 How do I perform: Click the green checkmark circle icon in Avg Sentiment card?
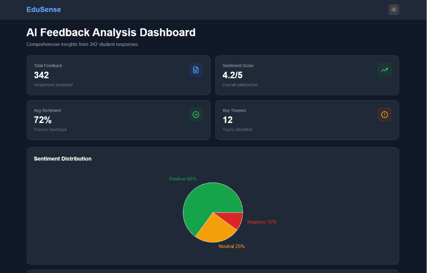[x=196, y=115]
